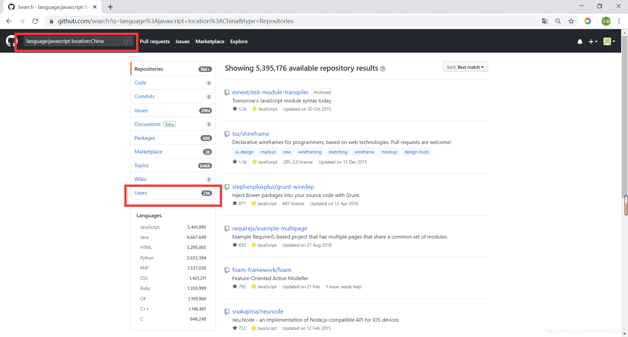Filter by Python in Languages list
This screenshot has width=628, height=337.
click(173, 258)
